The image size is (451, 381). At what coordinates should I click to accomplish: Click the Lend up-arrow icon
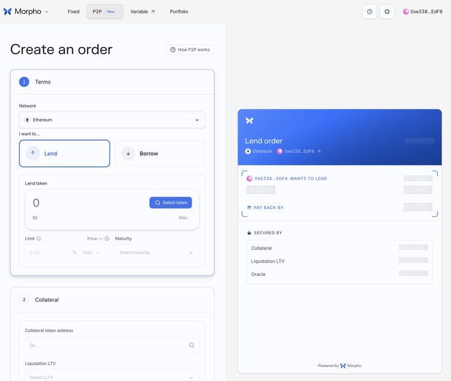(32, 153)
